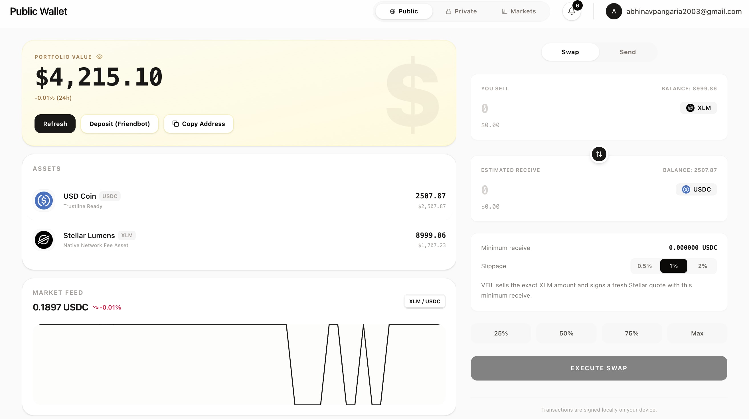
Task: Open notifications bell with 6 badge
Action: coord(572,11)
